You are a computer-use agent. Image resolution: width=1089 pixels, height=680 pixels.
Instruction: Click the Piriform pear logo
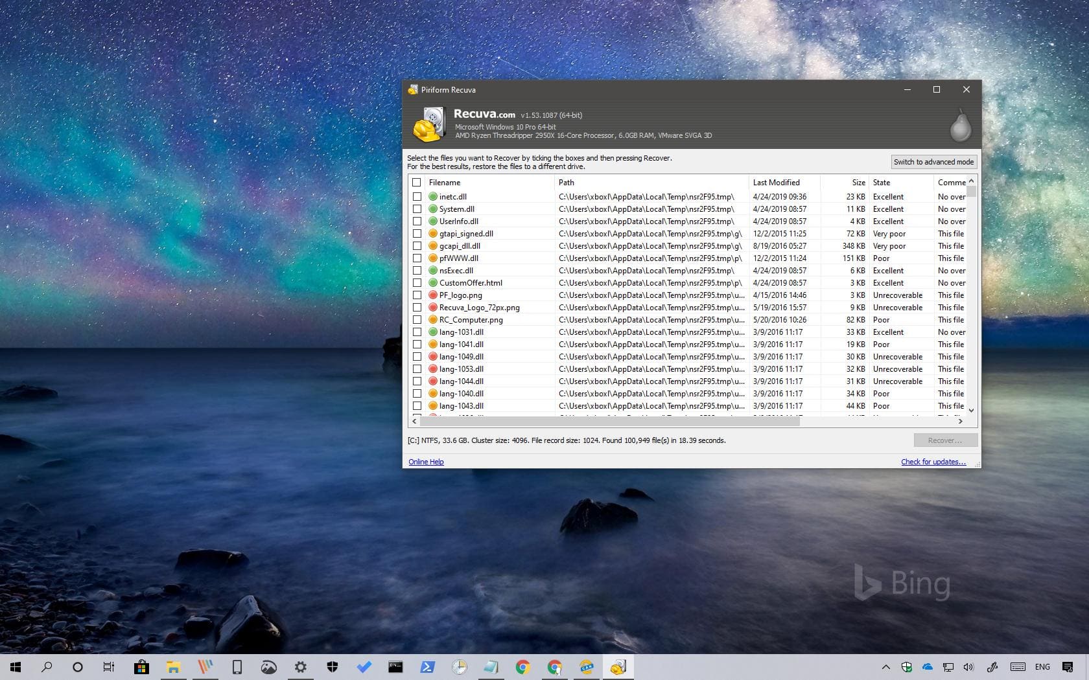point(960,126)
